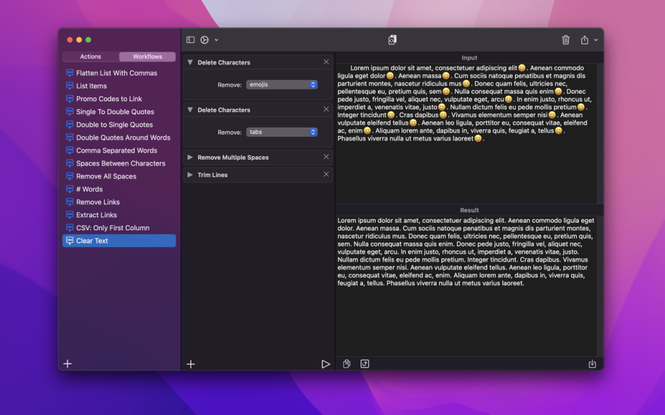This screenshot has width=665, height=415.
Task: Select the Workflows tab
Action: (147, 56)
